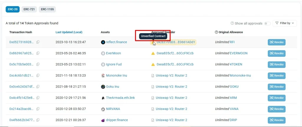Screen dimensions: 302x127
Task: Click contract icon in TheArmada.eth.link row
Action: [x=153, y=98]
